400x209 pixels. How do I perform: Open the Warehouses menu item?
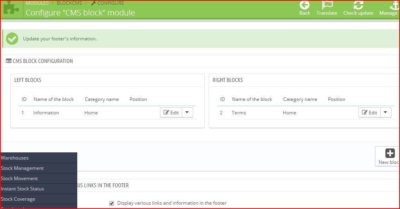tap(39, 158)
